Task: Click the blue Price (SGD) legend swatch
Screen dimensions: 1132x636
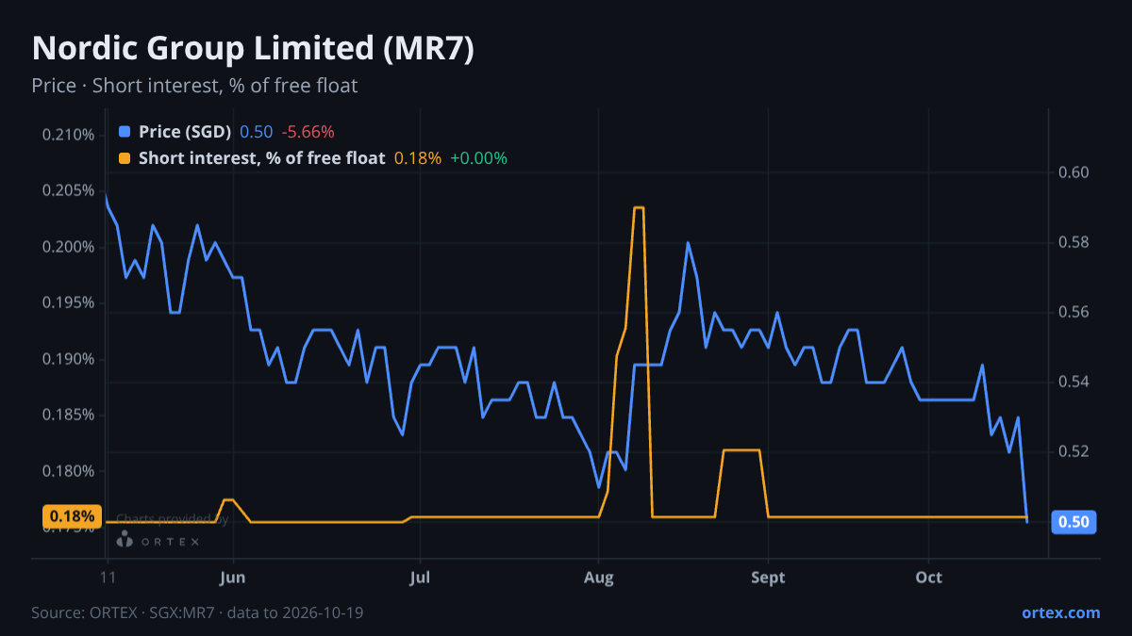Action: 125,132
